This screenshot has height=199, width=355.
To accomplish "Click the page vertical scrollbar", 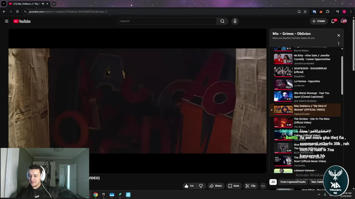I will [x=353, y=44].
